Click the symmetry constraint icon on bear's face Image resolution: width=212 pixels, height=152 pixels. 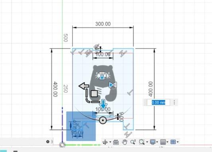click(102, 76)
